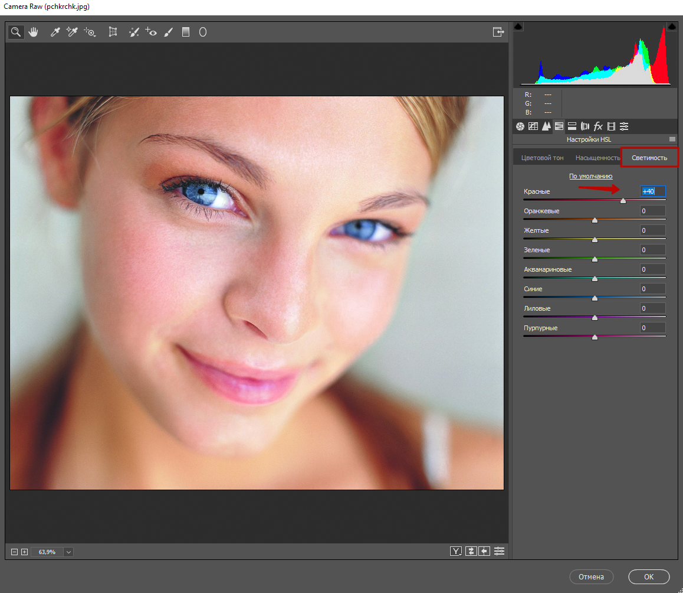Select the White Balance eyedropper tool
Screen dimensions: 683x593
[x=55, y=32]
